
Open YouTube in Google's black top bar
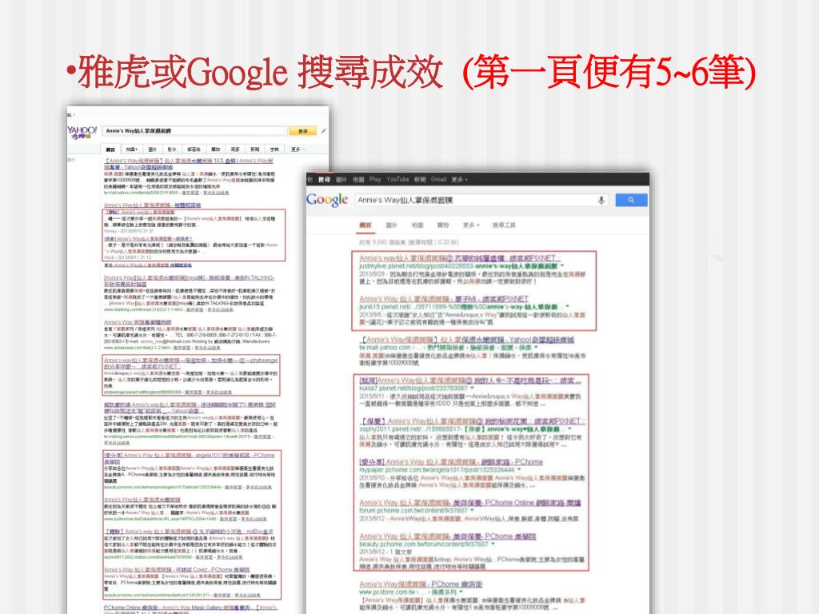tap(398, 179)
